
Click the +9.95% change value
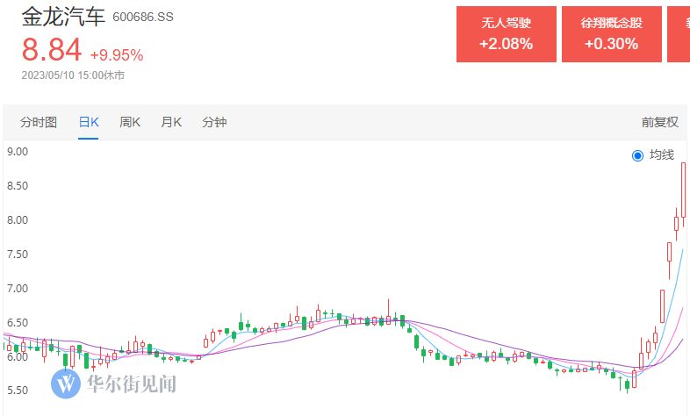[117, 55]
